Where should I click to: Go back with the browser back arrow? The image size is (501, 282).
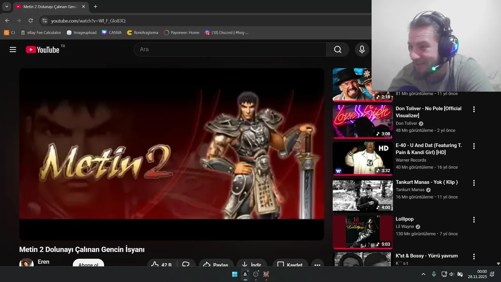[7, 20]
